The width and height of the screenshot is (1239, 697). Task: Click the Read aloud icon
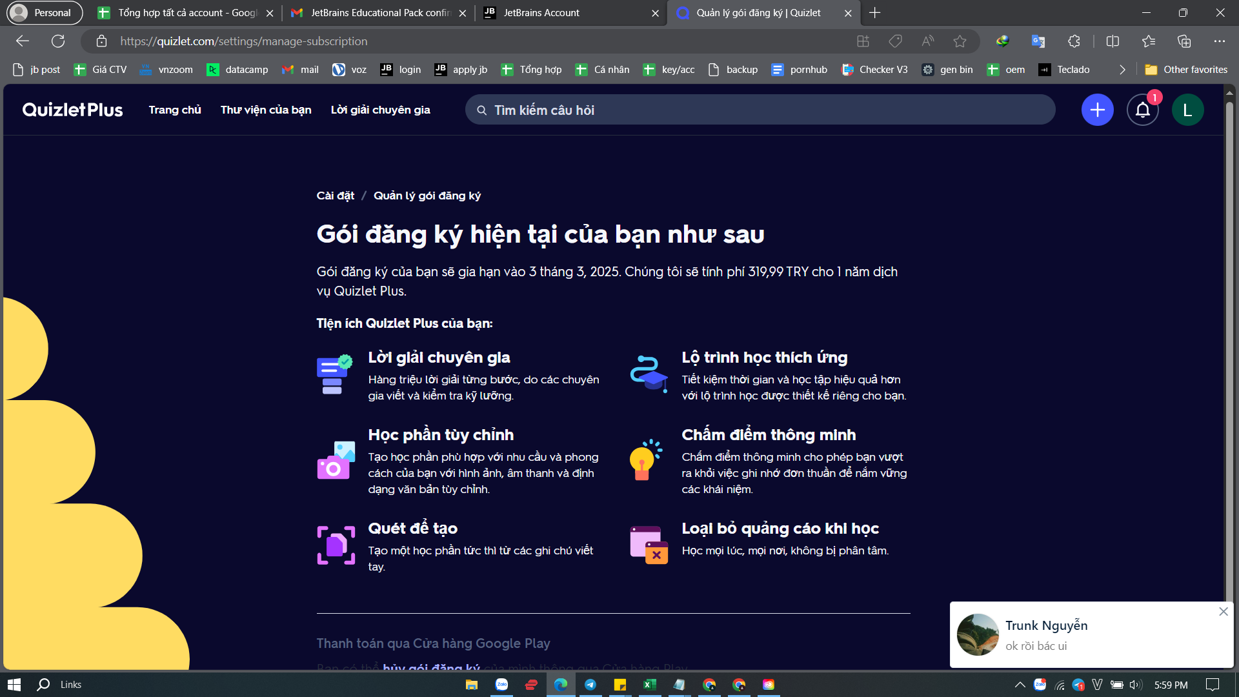click(928, 41)
